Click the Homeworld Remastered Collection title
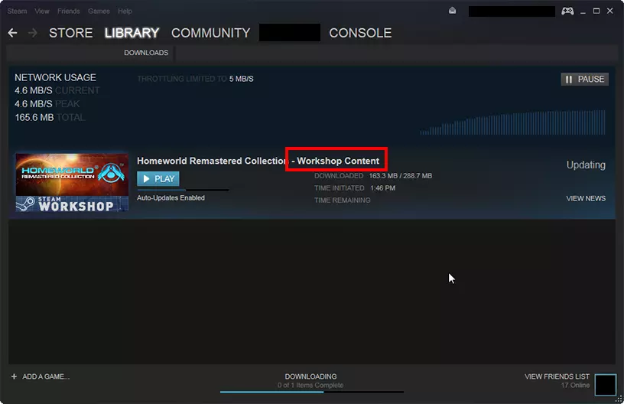The height and width of the screenshot is (404, 624). click(211, 161)
